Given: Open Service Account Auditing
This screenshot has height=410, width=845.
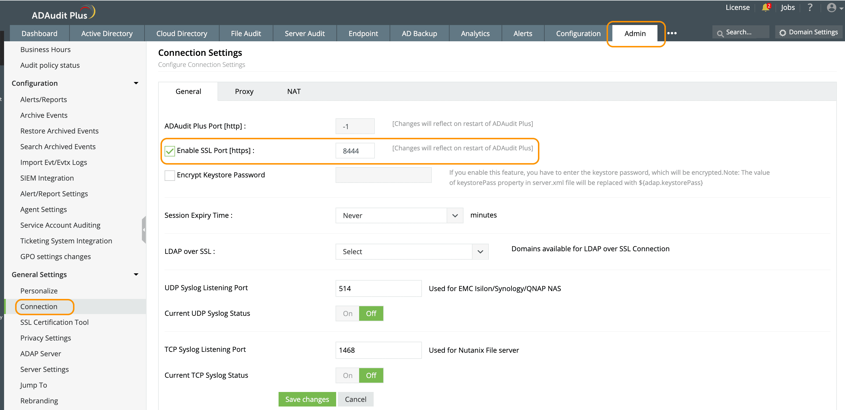Looking at the screenshot, I should point(60,225).
